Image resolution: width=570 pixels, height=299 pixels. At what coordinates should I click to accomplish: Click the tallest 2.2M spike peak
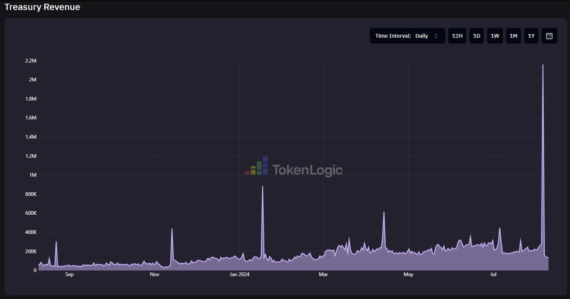543,65
